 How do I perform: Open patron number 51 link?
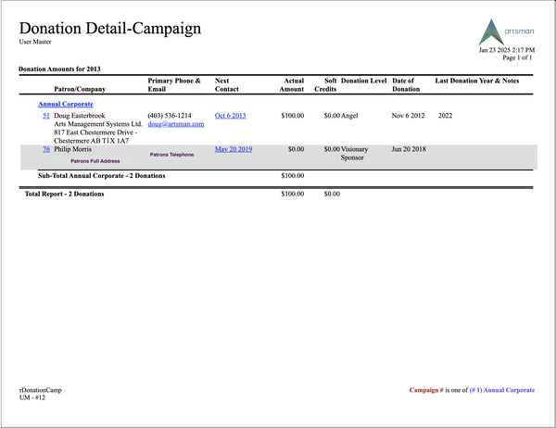click(x=46, y=116)
